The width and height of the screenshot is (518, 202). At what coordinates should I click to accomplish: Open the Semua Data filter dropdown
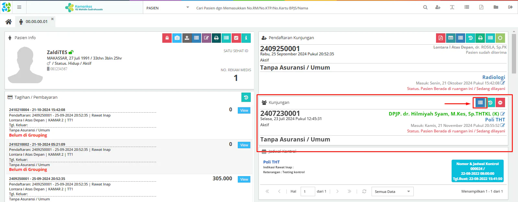[x=393, y=192]
